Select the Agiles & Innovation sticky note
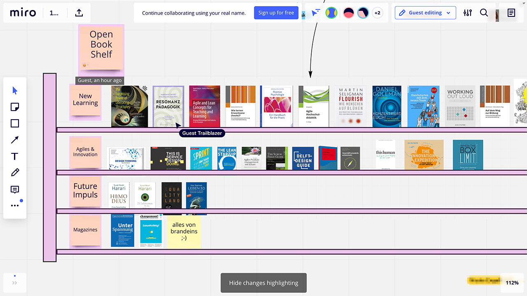Viewport: 527px width, 296px height. pyautogui.click(x=85, y=152)
